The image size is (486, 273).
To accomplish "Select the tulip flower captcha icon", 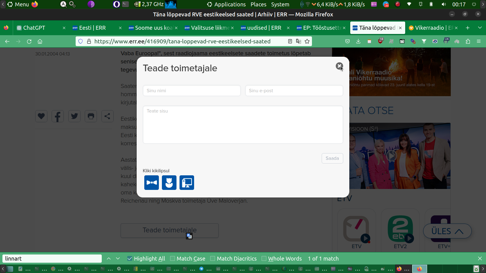I will (x=169, y=183).
